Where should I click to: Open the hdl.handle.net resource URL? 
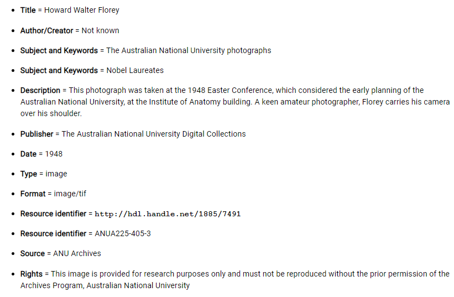coord(168,214)
